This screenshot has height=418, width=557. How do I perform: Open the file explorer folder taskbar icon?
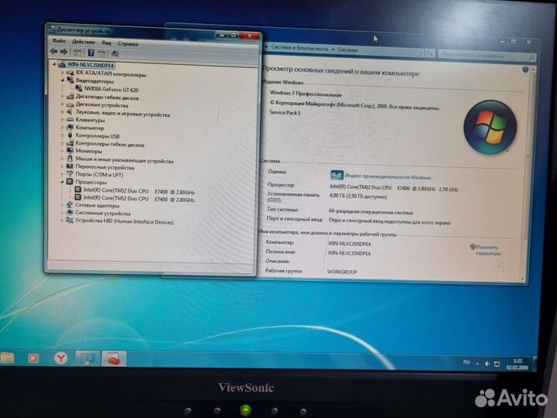click(8, 358)
